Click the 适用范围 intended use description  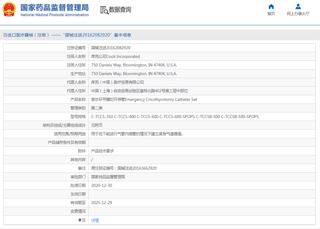pos(137,134)
